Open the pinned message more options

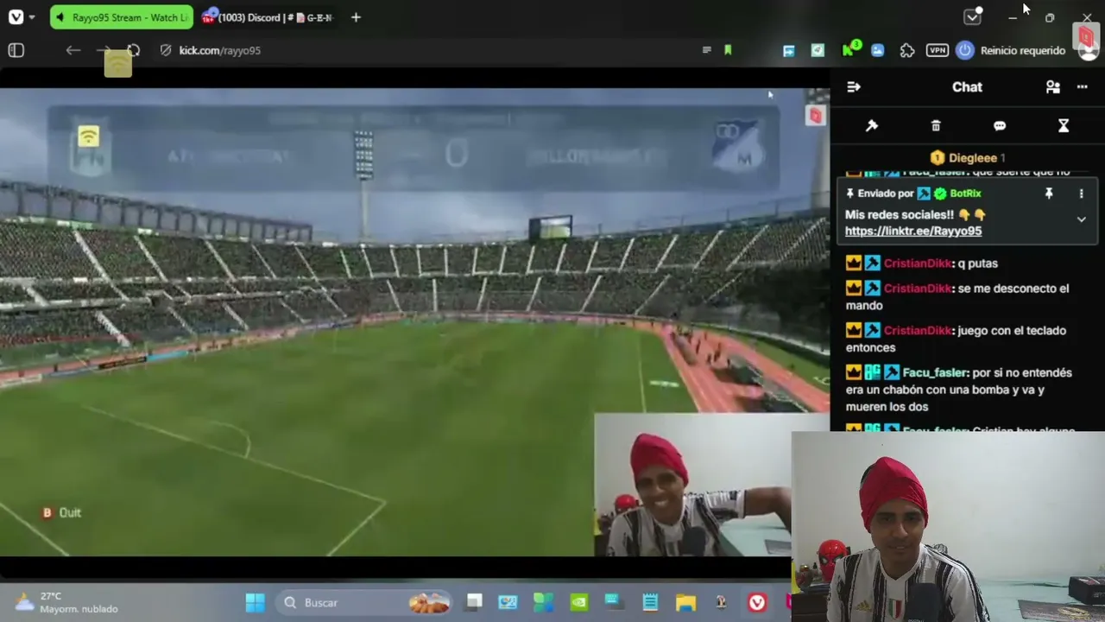(1081, 194)
